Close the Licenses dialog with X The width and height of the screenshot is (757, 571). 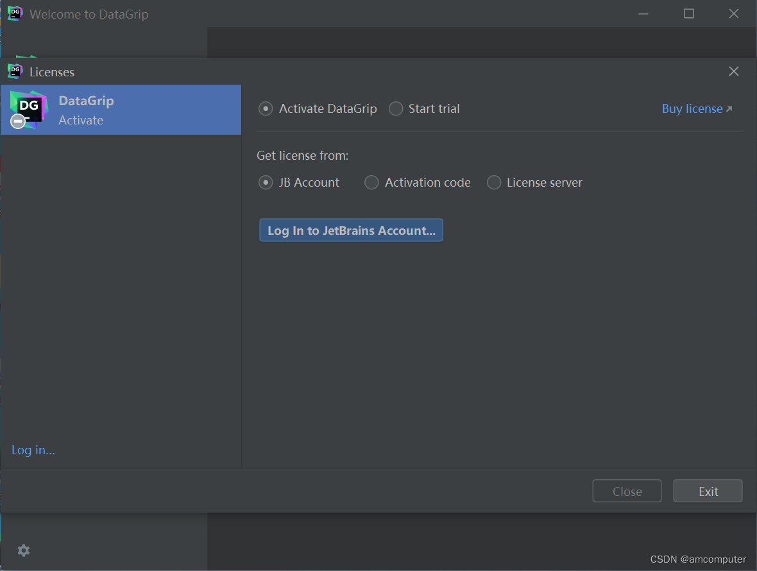point(733,71)
